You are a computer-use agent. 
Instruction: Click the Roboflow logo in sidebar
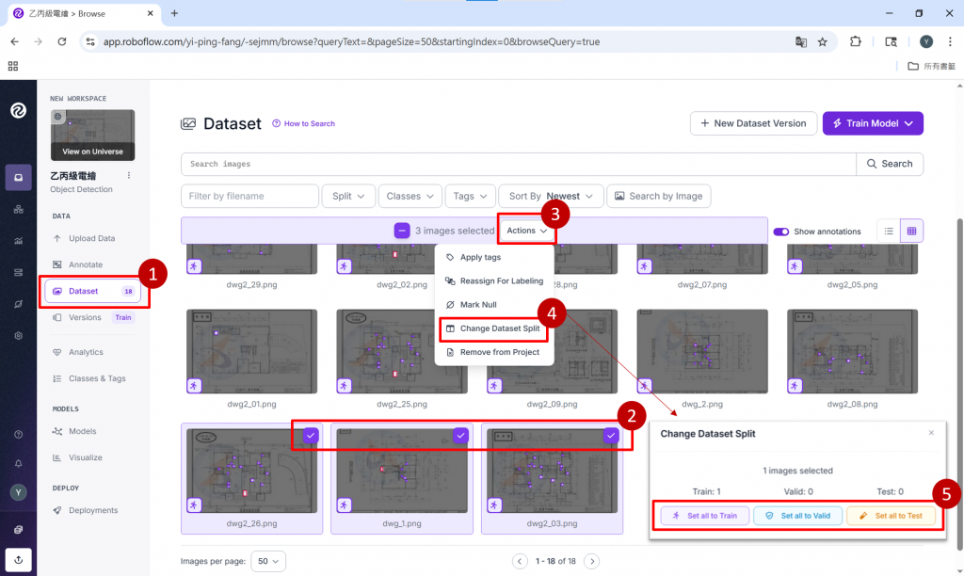19,111
